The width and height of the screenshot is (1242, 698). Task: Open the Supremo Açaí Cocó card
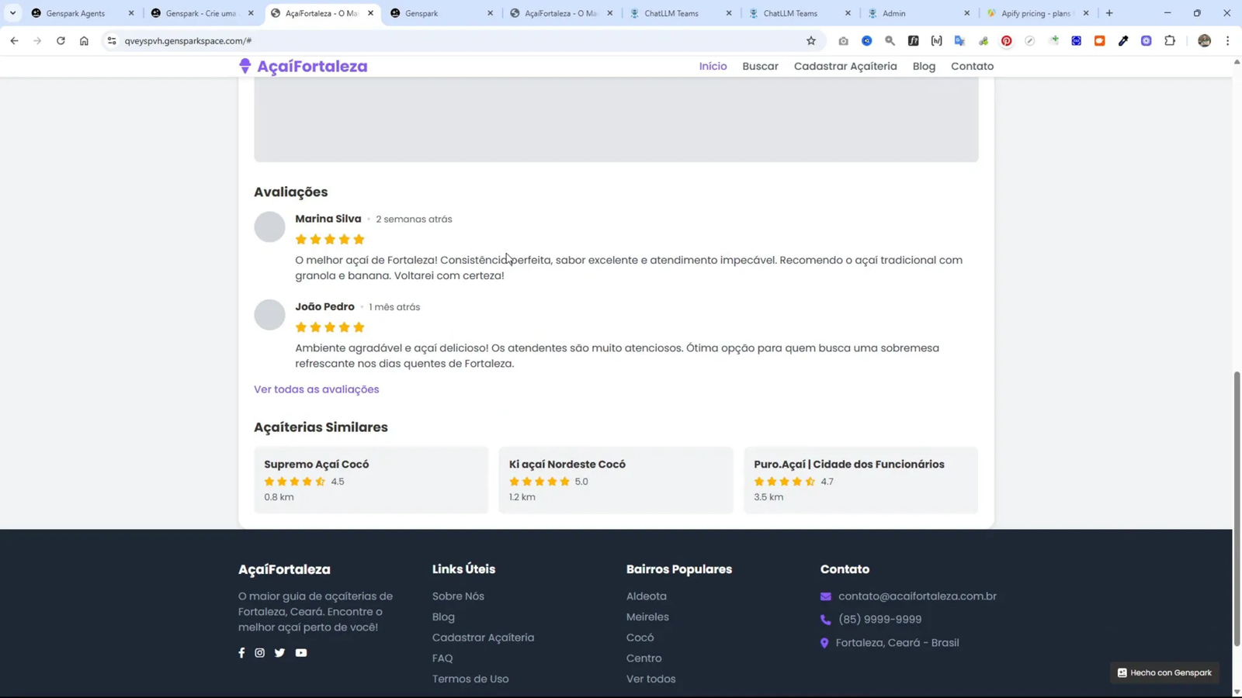click(x=371, y=480)
